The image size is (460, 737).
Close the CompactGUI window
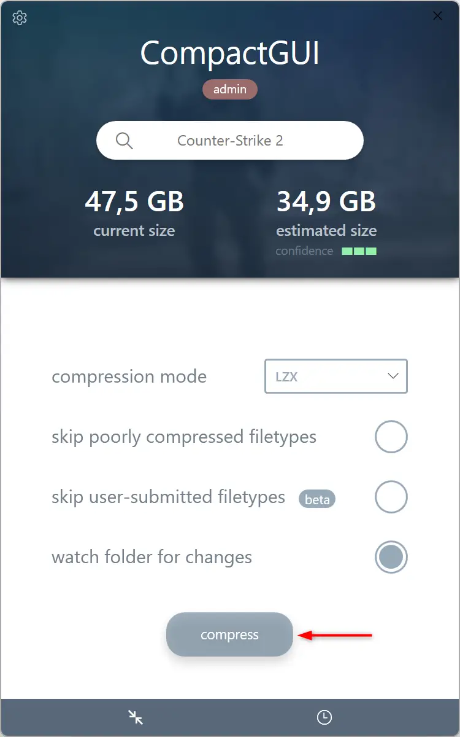tap(438, 16)
